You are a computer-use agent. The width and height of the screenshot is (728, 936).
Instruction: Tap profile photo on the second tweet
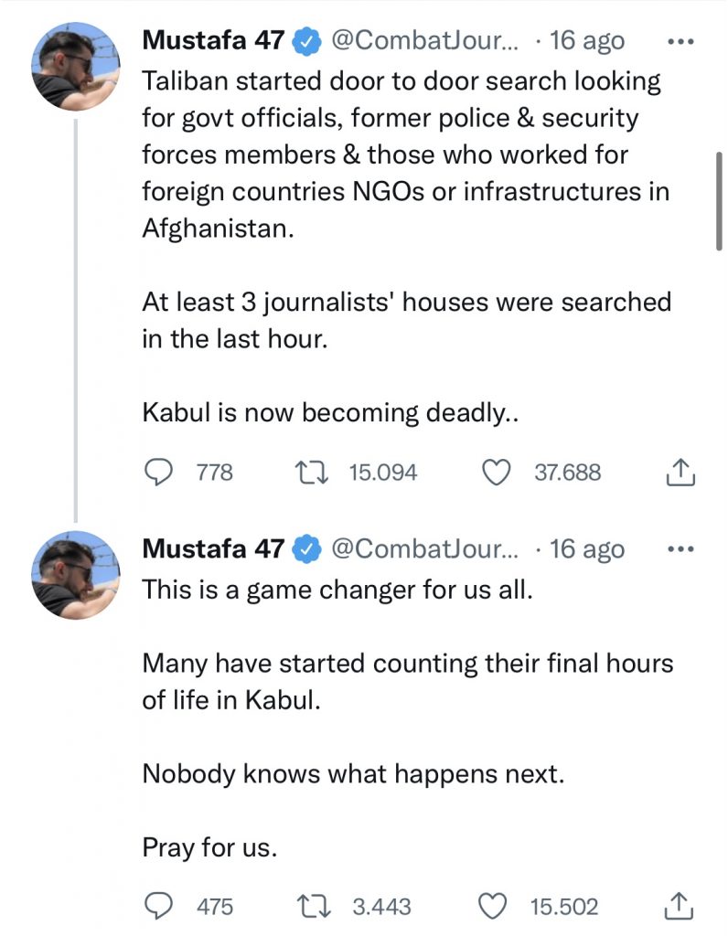tap(76, 575)
